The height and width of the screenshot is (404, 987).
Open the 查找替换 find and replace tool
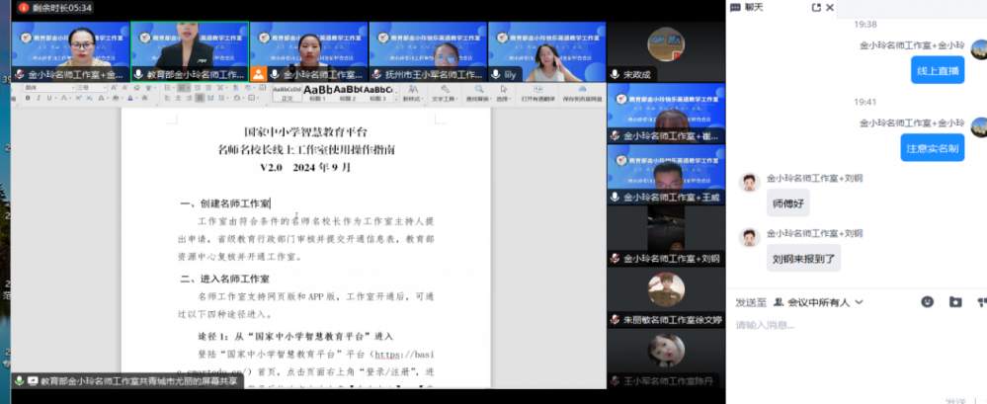(x=479, y=93)
